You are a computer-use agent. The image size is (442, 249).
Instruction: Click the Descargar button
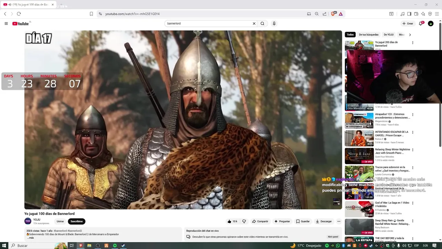324,221
